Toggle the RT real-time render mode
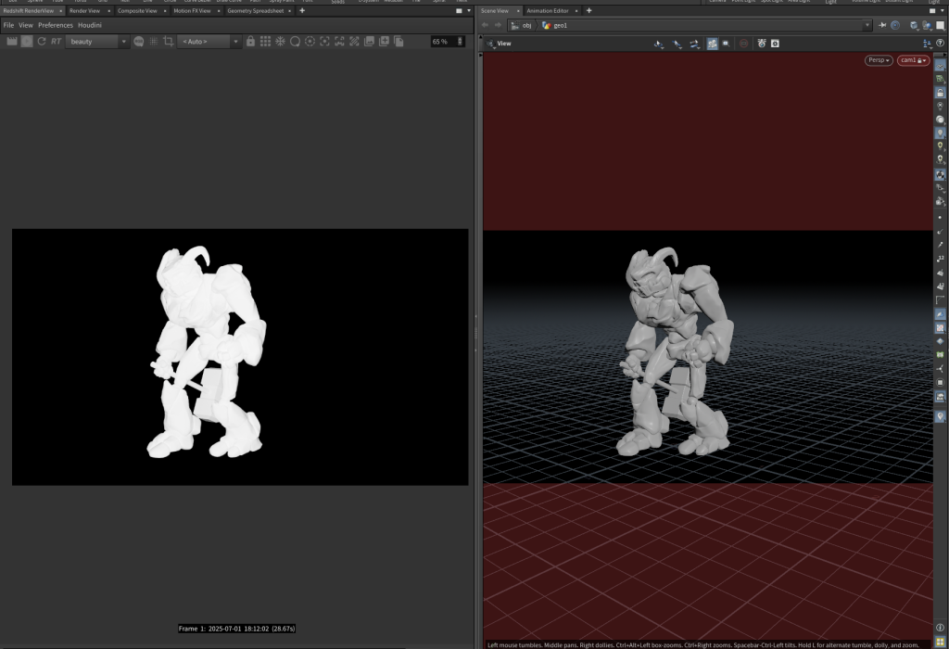Viewport: 949px width, 649px height. point(57,42)
